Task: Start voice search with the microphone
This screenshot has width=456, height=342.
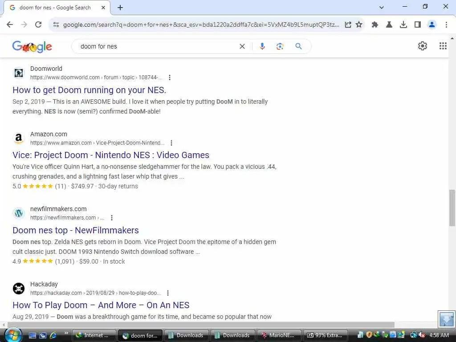Action: point(262,46)
